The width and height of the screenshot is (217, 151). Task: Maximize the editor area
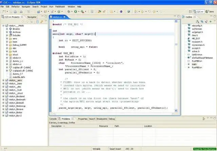pyautogui.click(x=178, y=17)
